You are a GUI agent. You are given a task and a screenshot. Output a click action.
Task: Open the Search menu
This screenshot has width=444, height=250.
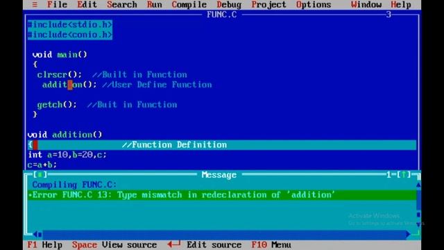[122, 5]
